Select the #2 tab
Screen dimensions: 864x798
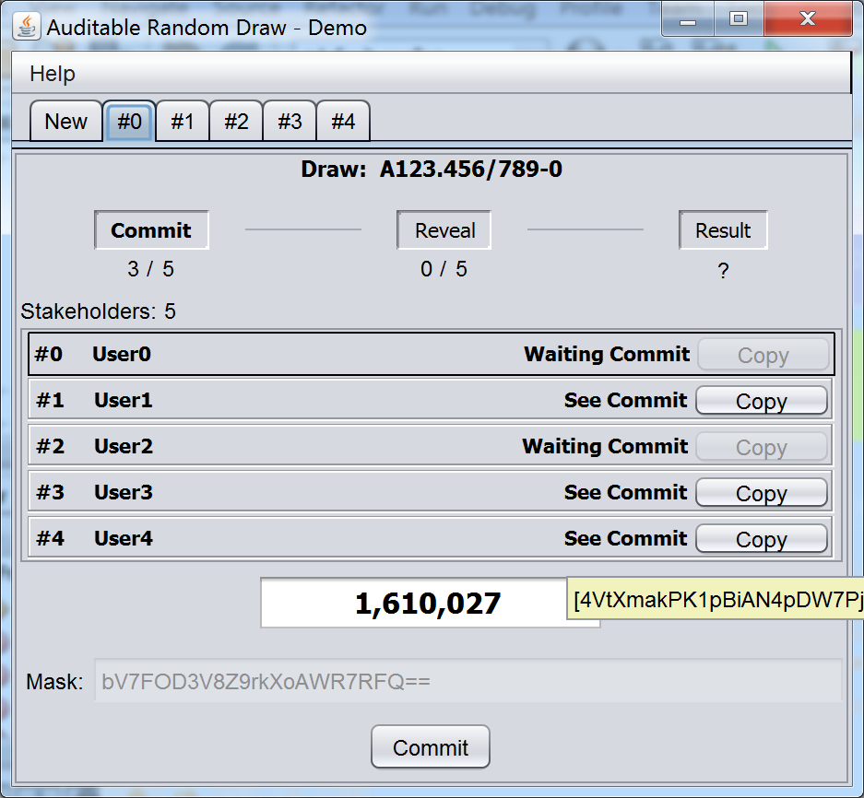236,121
